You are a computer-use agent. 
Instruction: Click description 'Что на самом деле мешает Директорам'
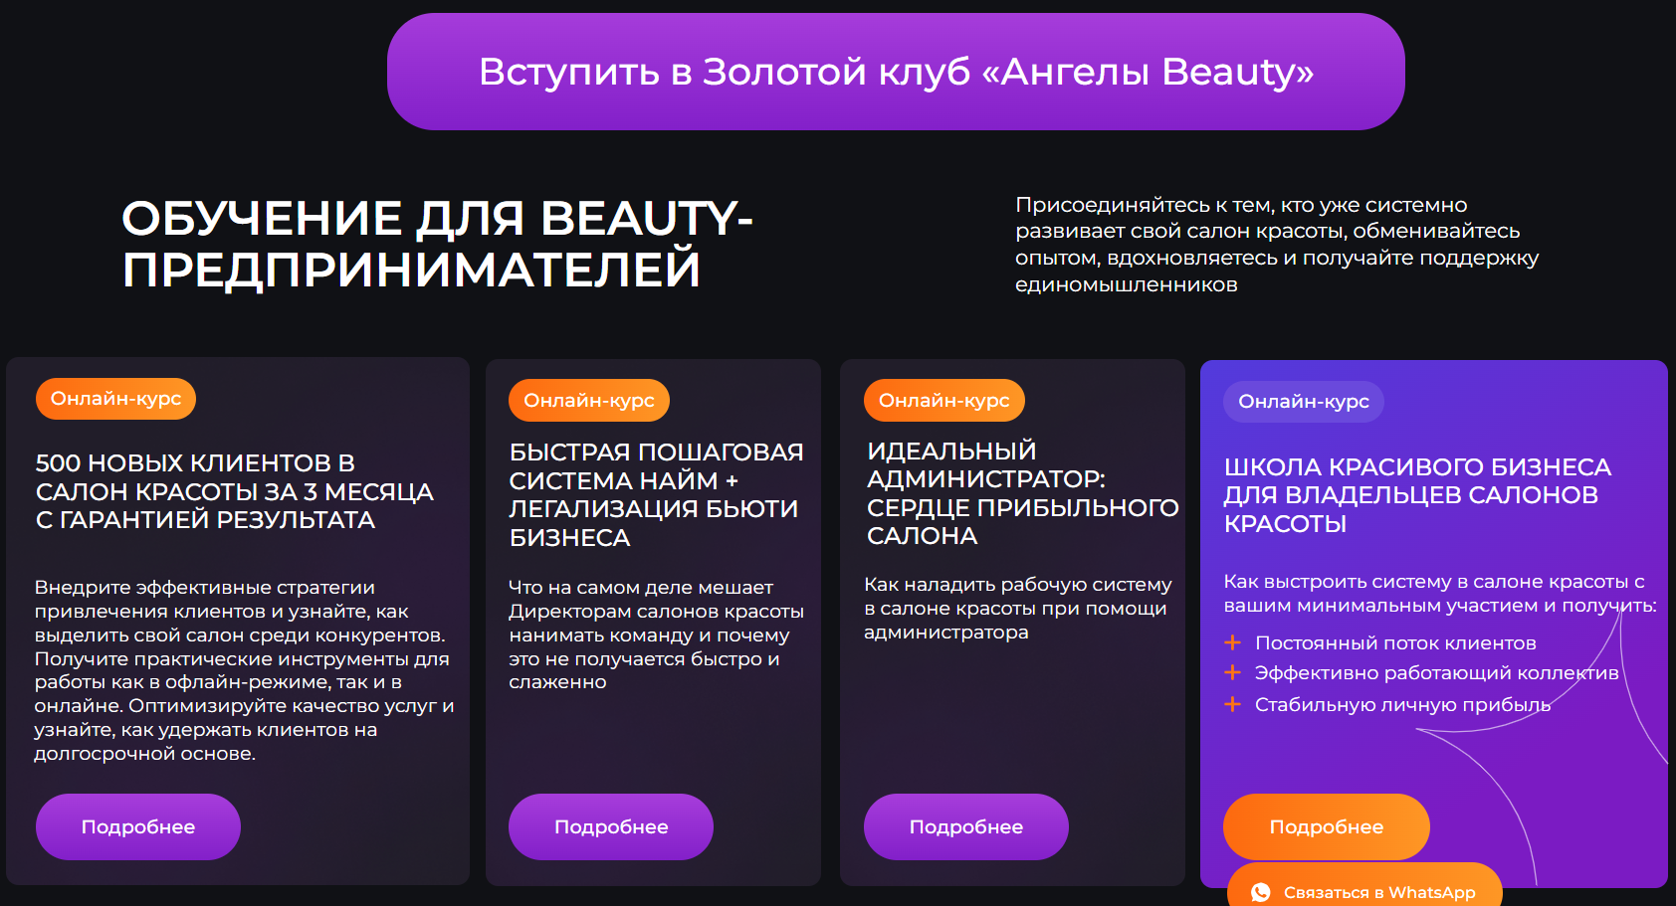pyautogui.click(x=656, y=634)
